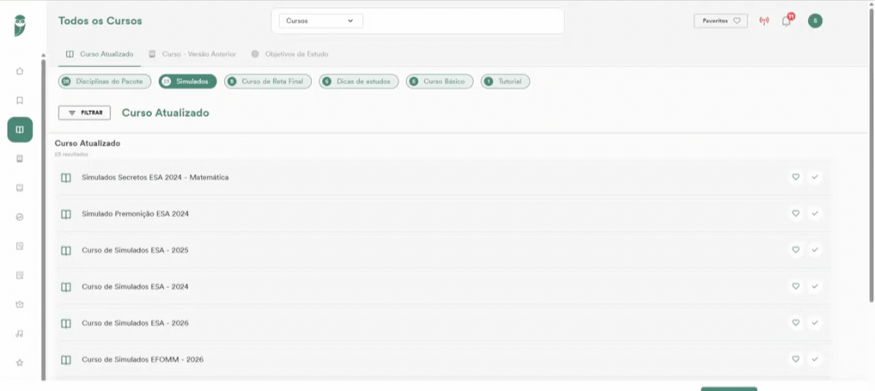Click the '23 resultados' count text
Viewport: 875px width, 391px height.
72,154
